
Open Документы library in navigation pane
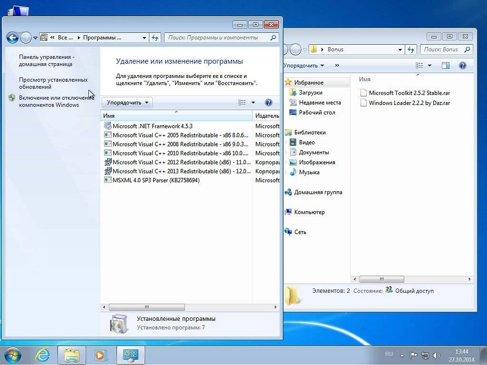(x=314, y=152)
